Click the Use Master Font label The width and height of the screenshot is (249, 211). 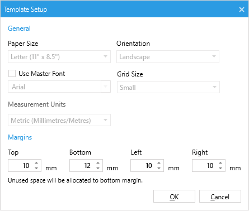(42, 74)
